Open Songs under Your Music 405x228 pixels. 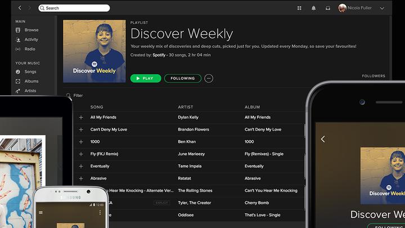pyautogui.click(x=30, y=71)
